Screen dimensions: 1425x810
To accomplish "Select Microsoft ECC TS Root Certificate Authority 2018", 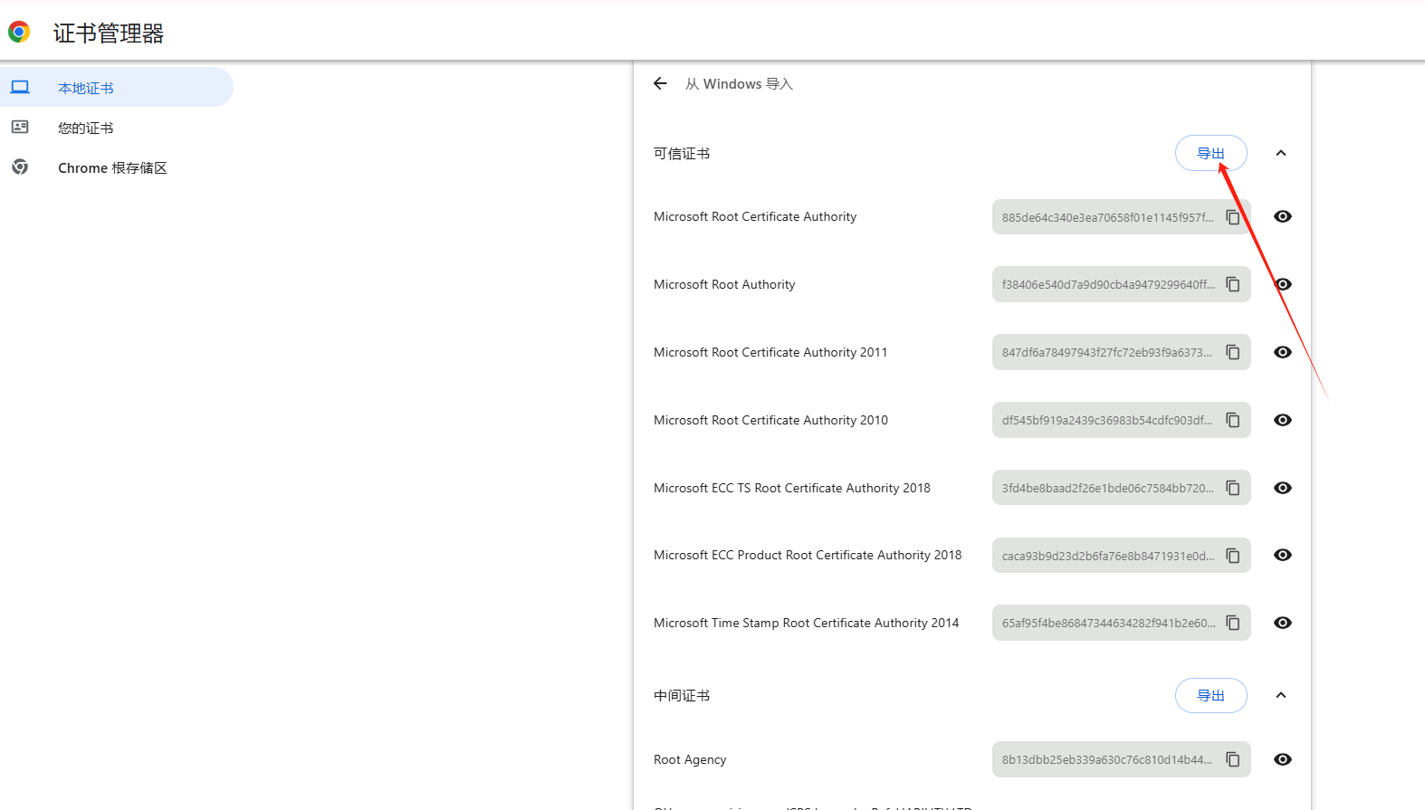I will [x=792, y=488].
